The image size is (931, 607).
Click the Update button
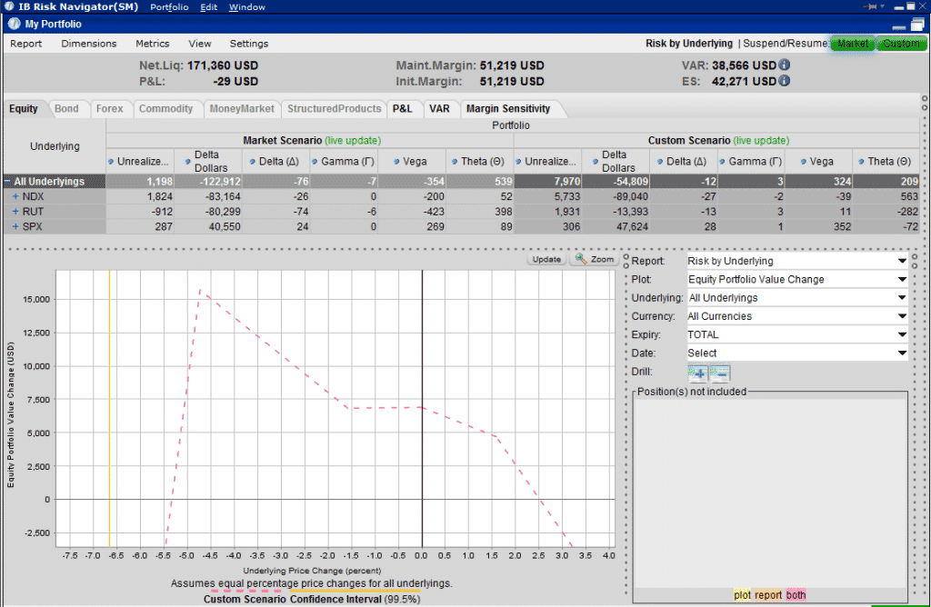(546, 259)
